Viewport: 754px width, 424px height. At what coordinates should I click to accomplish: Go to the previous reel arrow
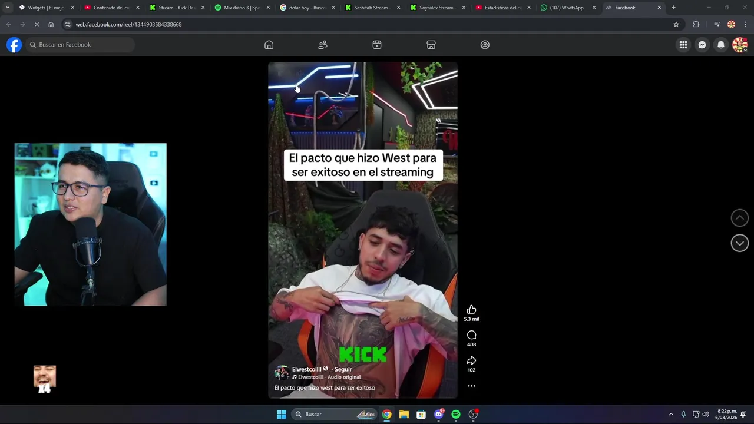(x=740, y=218)
